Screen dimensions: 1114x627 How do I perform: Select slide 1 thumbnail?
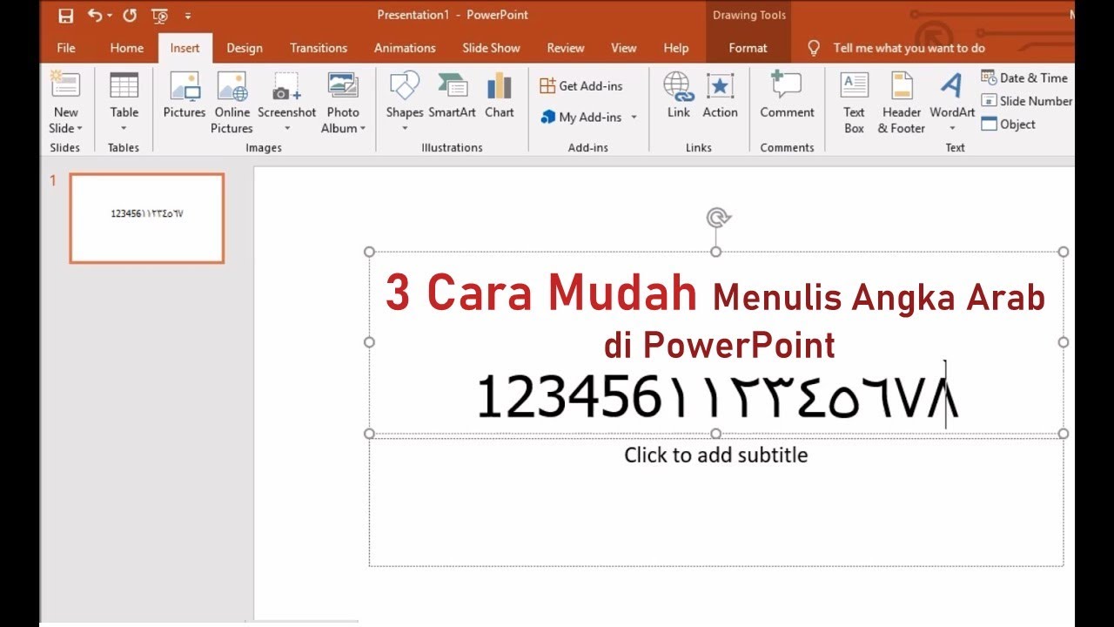click(147, 218)
